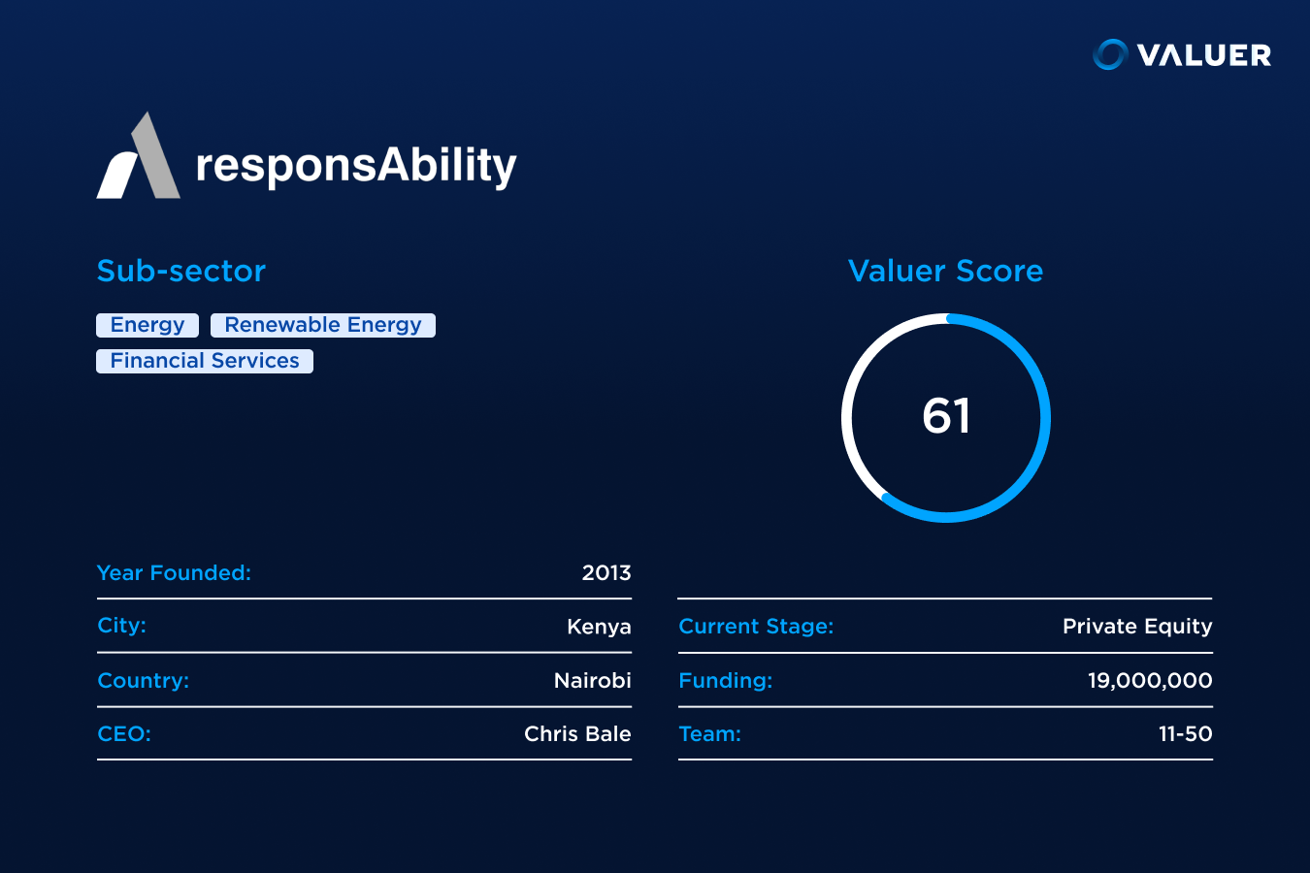Click the Renewable Energy tag
Viewport: 1310px width, 873px height.
(323, 325)
